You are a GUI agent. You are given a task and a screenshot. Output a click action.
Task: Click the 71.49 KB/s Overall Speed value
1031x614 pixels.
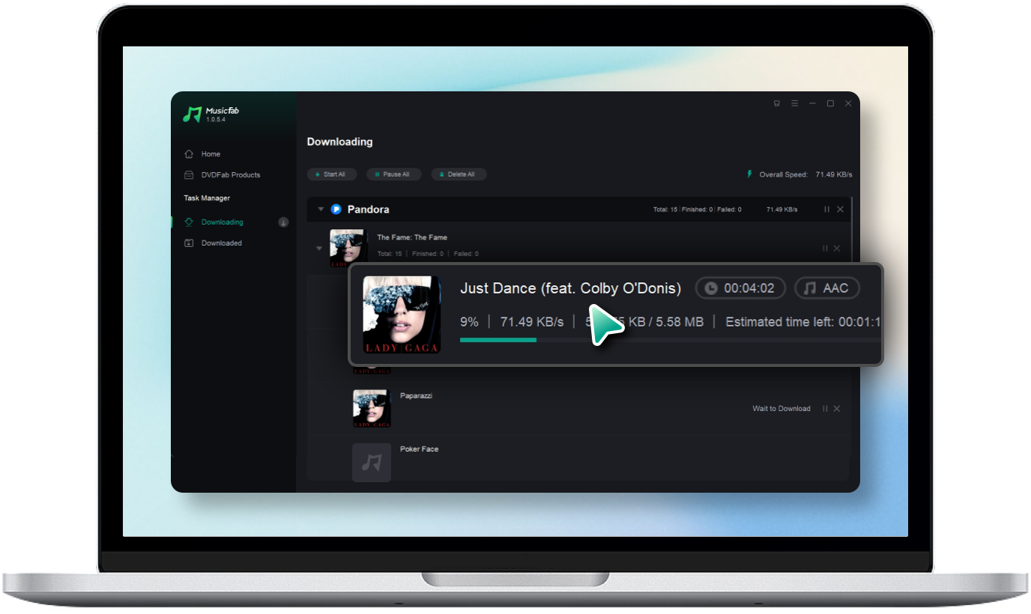pos(835,174)
